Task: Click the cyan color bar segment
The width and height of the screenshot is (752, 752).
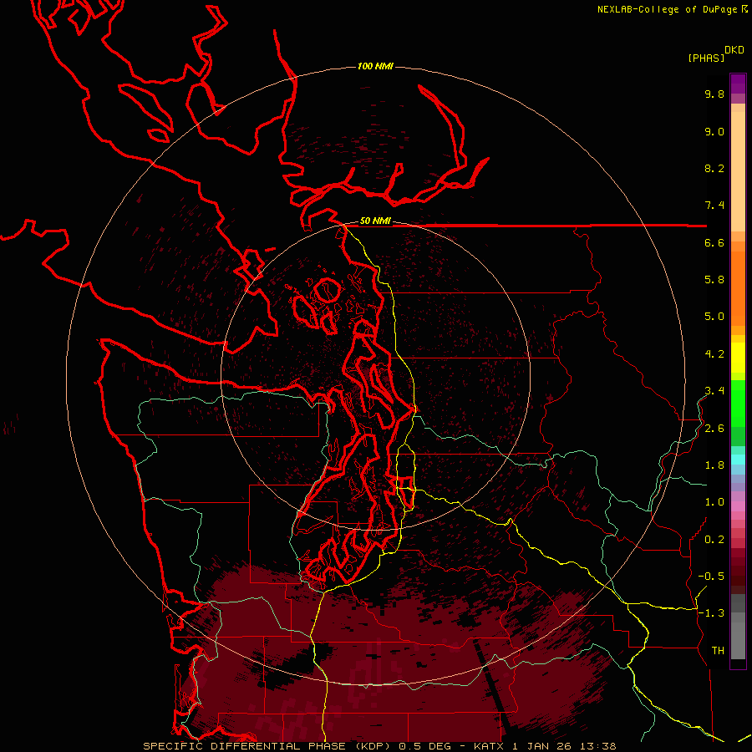Action: click(x=738, y=460)
